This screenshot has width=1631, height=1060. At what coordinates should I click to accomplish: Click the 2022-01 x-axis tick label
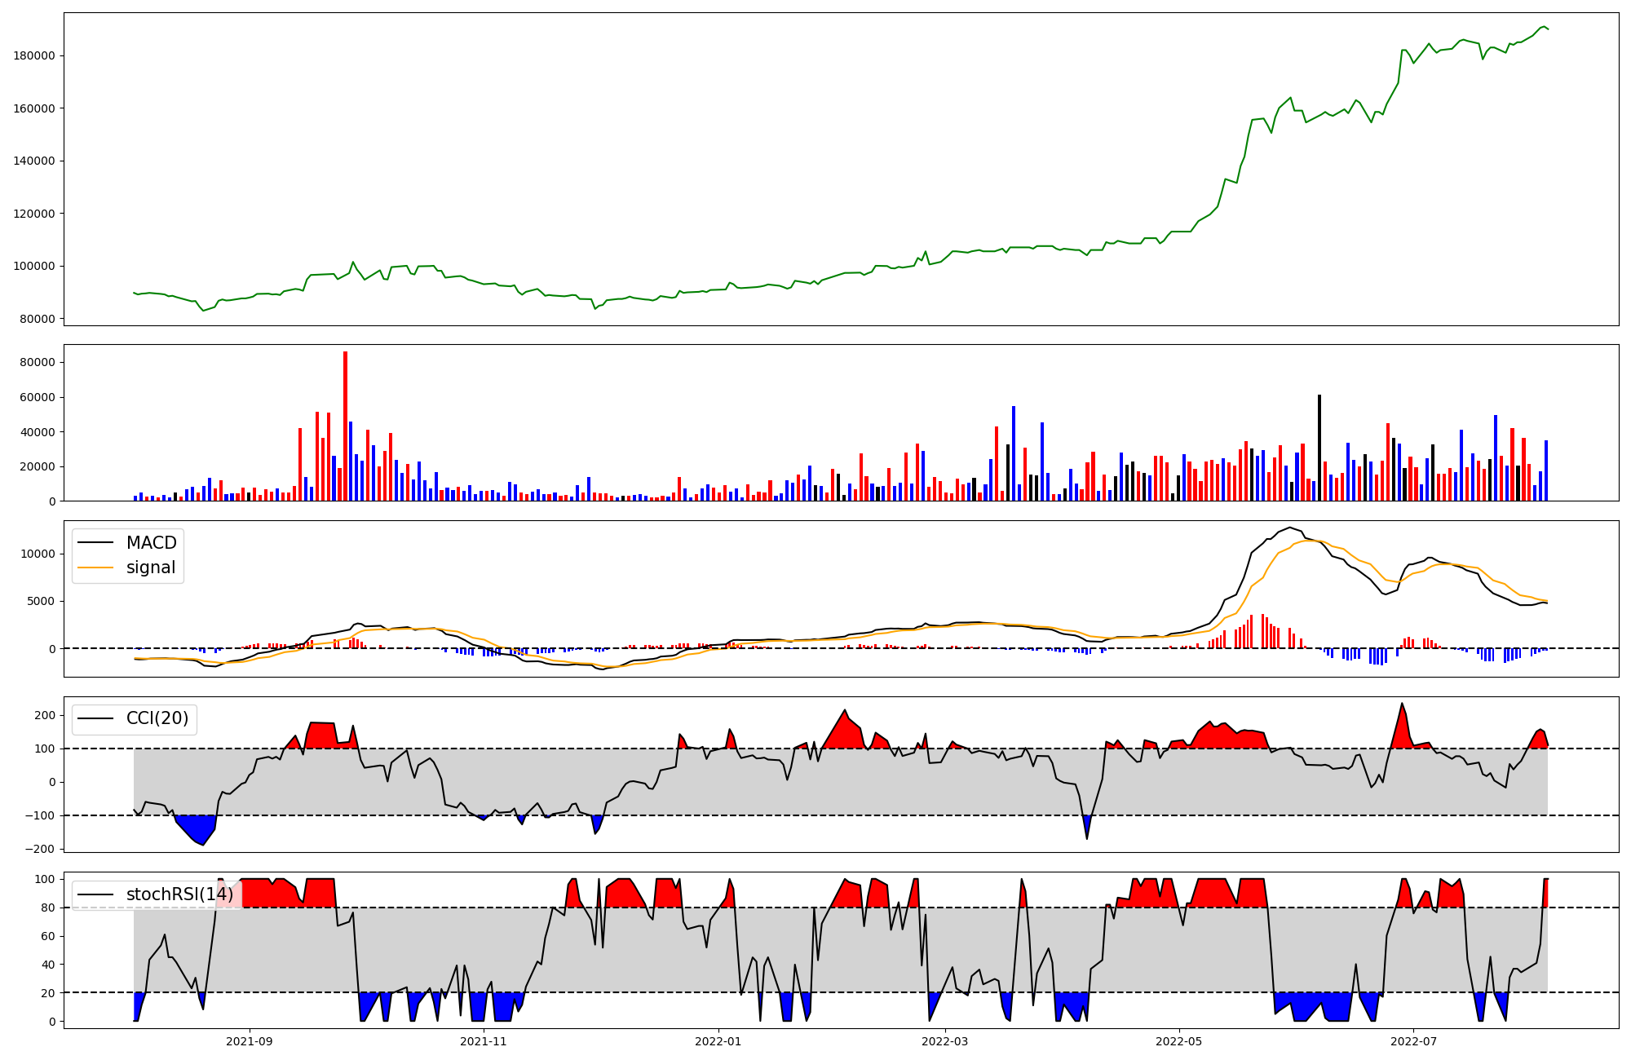coord(718,1041)
